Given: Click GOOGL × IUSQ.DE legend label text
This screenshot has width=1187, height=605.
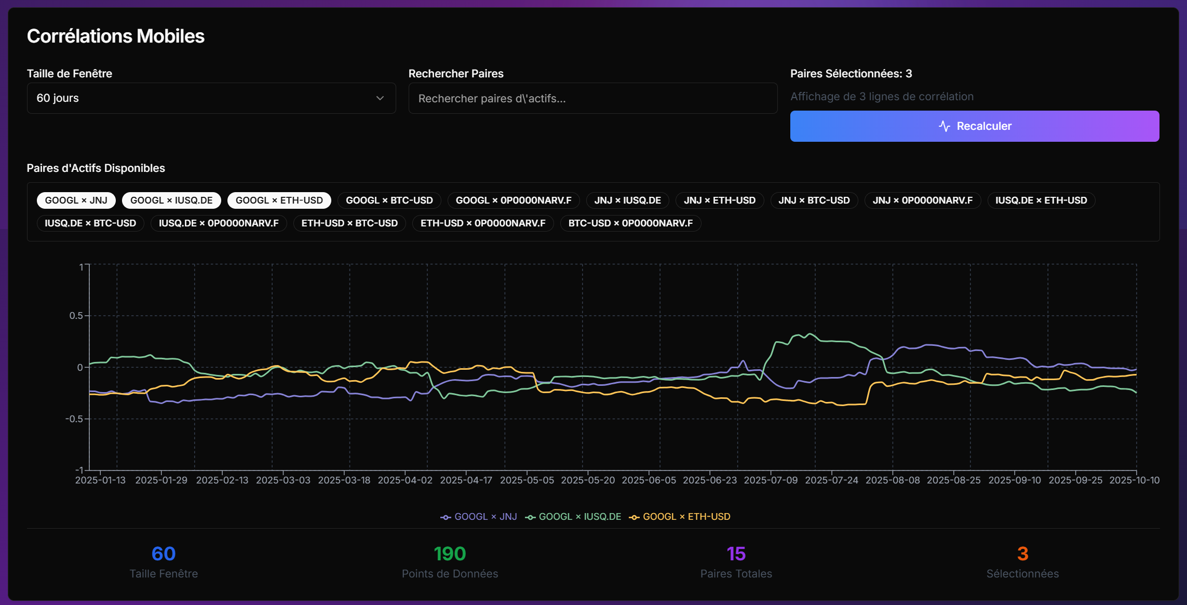Looking at the screenshot, I should (x=579, y=517).
